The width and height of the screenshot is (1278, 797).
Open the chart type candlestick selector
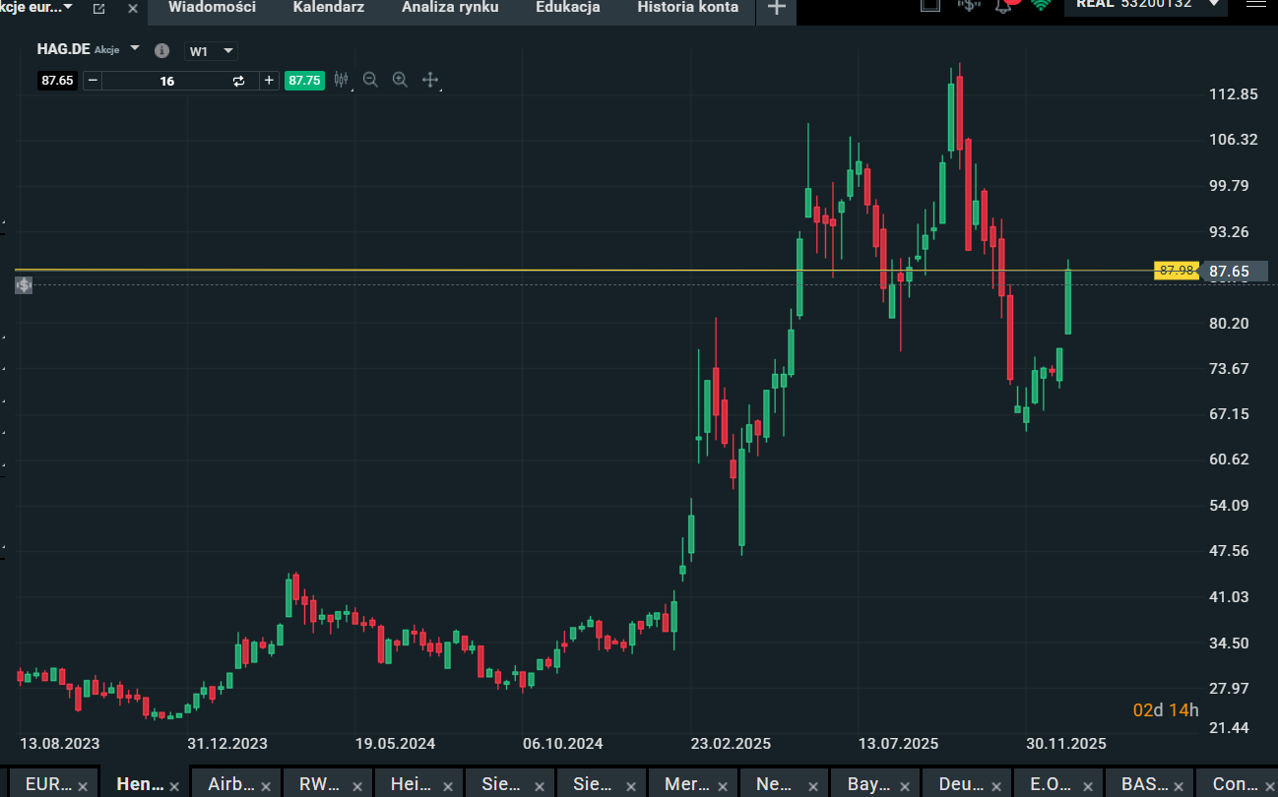pyautogui.click(x=342, y=81)
